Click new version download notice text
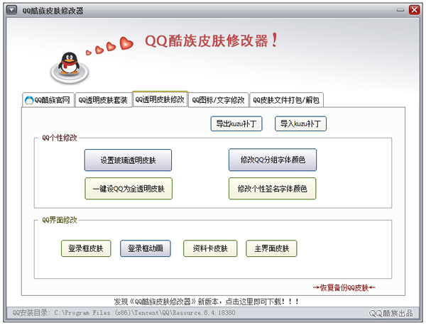Image resolution: width=426 pixels, height=325 pixels. 207,302
